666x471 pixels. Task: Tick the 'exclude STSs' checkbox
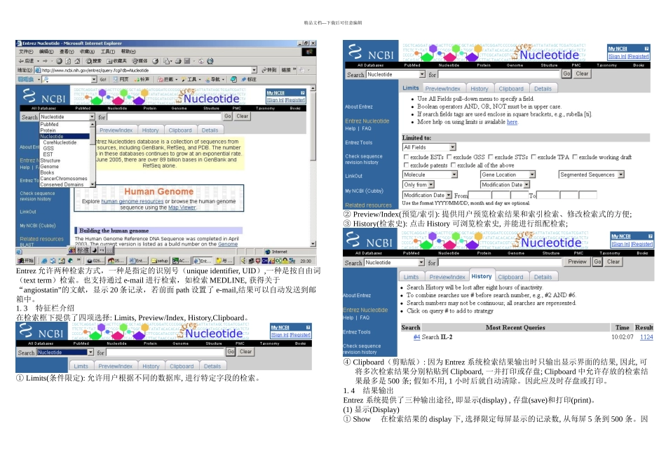(x=491, y=157)
